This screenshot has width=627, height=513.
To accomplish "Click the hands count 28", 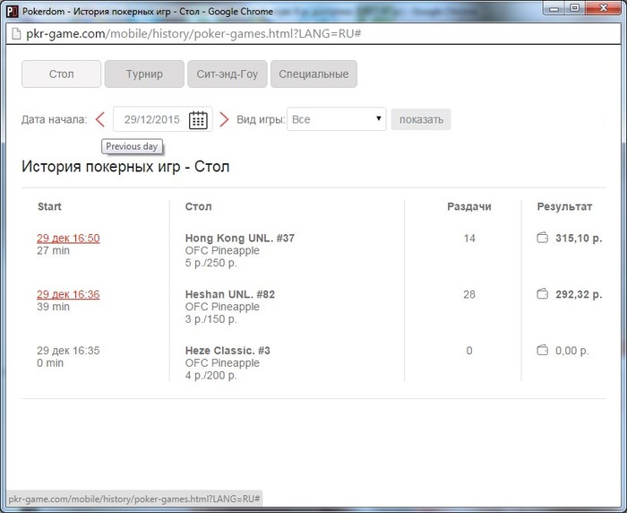I will 469,294.
